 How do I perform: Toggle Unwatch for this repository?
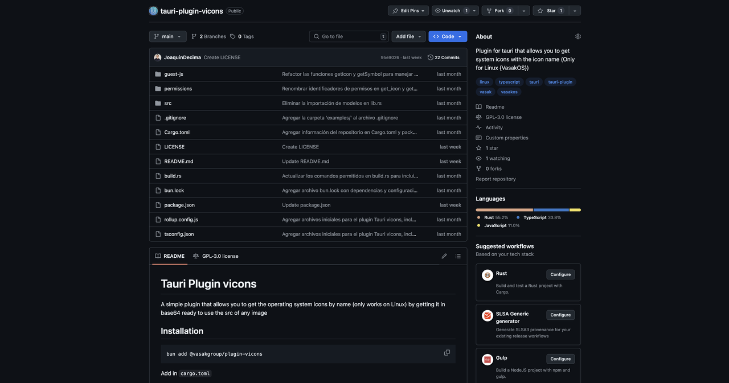click(x=451, y=11)
